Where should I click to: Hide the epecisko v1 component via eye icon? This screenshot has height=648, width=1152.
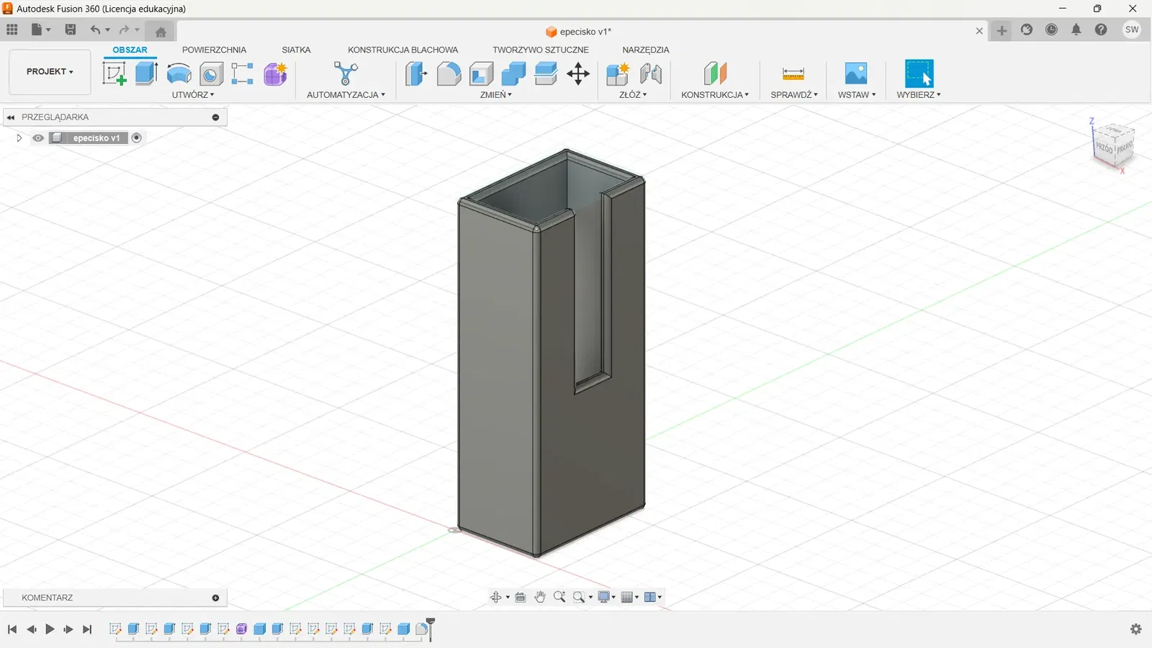pyautogui.click(x=38, y=138)
